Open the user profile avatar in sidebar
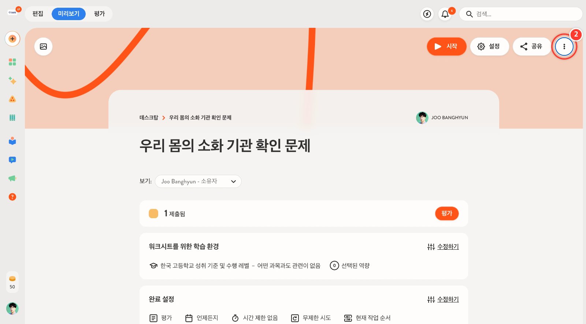Screen dimensions: 586x324 pos(12,309)
